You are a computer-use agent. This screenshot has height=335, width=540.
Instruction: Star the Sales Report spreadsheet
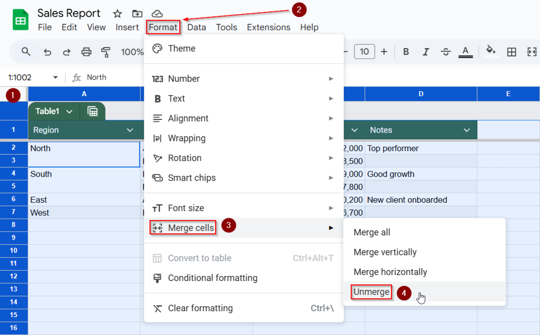coord(117,14)
